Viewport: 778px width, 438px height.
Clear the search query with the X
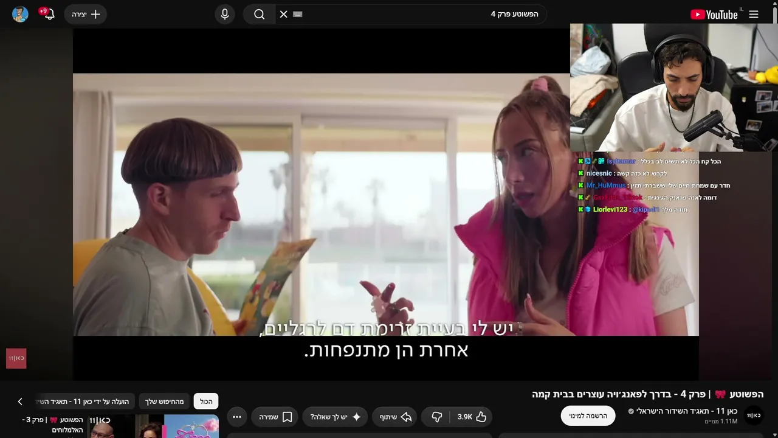click(x=283, y=14)
